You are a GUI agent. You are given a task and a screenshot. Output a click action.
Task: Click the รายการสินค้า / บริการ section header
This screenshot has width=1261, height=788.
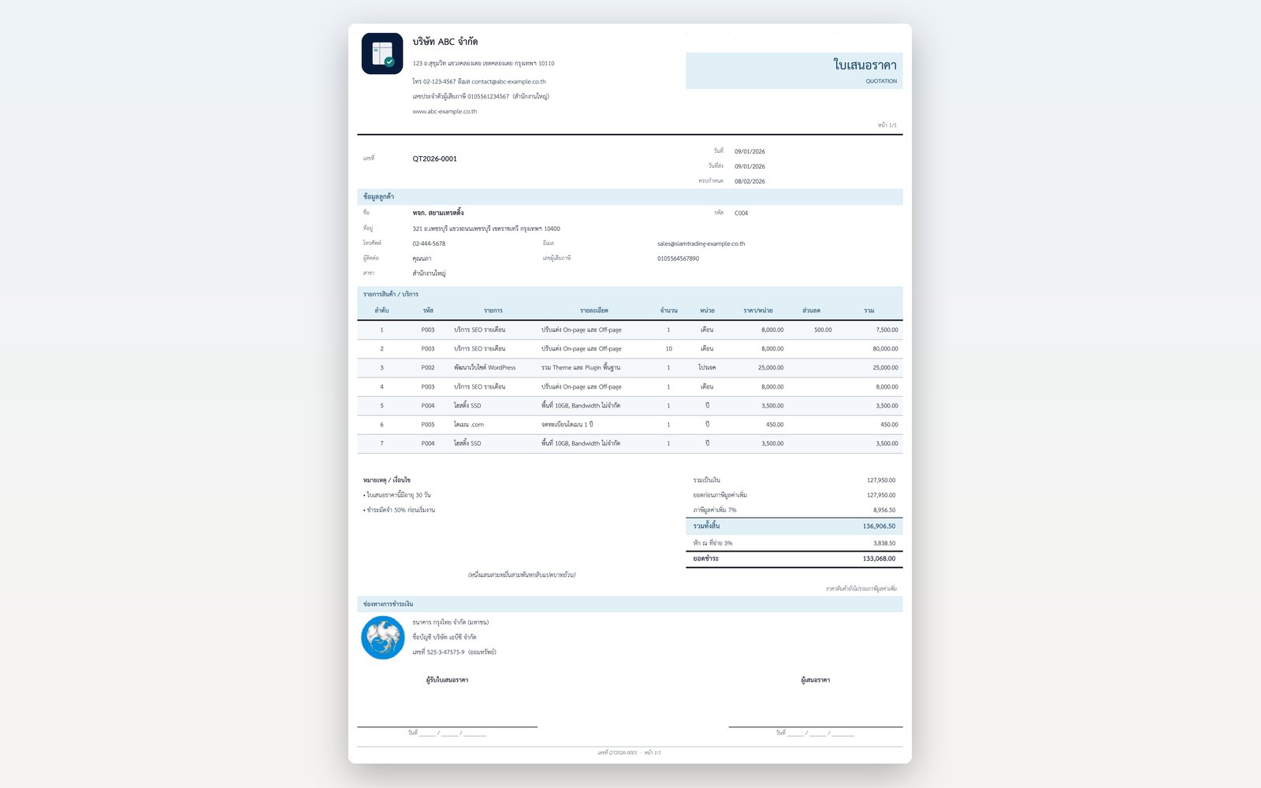coord(630,294)
